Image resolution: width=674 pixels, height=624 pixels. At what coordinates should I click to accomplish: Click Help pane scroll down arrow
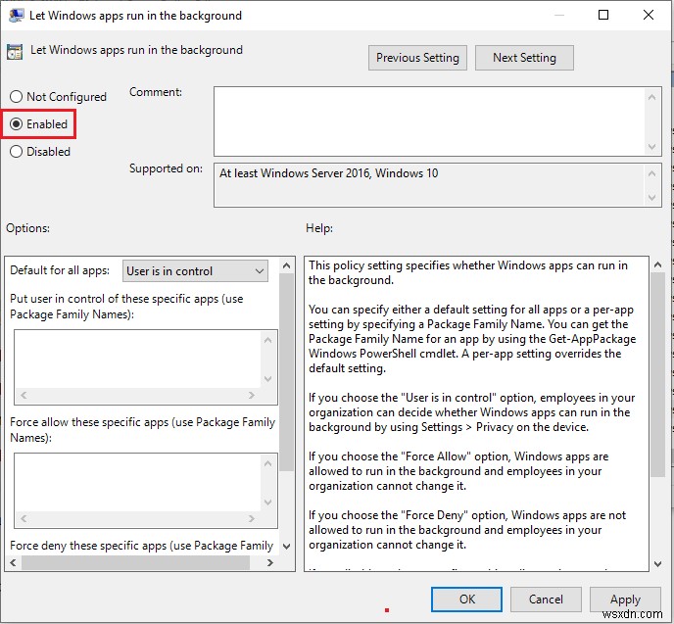tap(657, 563)
